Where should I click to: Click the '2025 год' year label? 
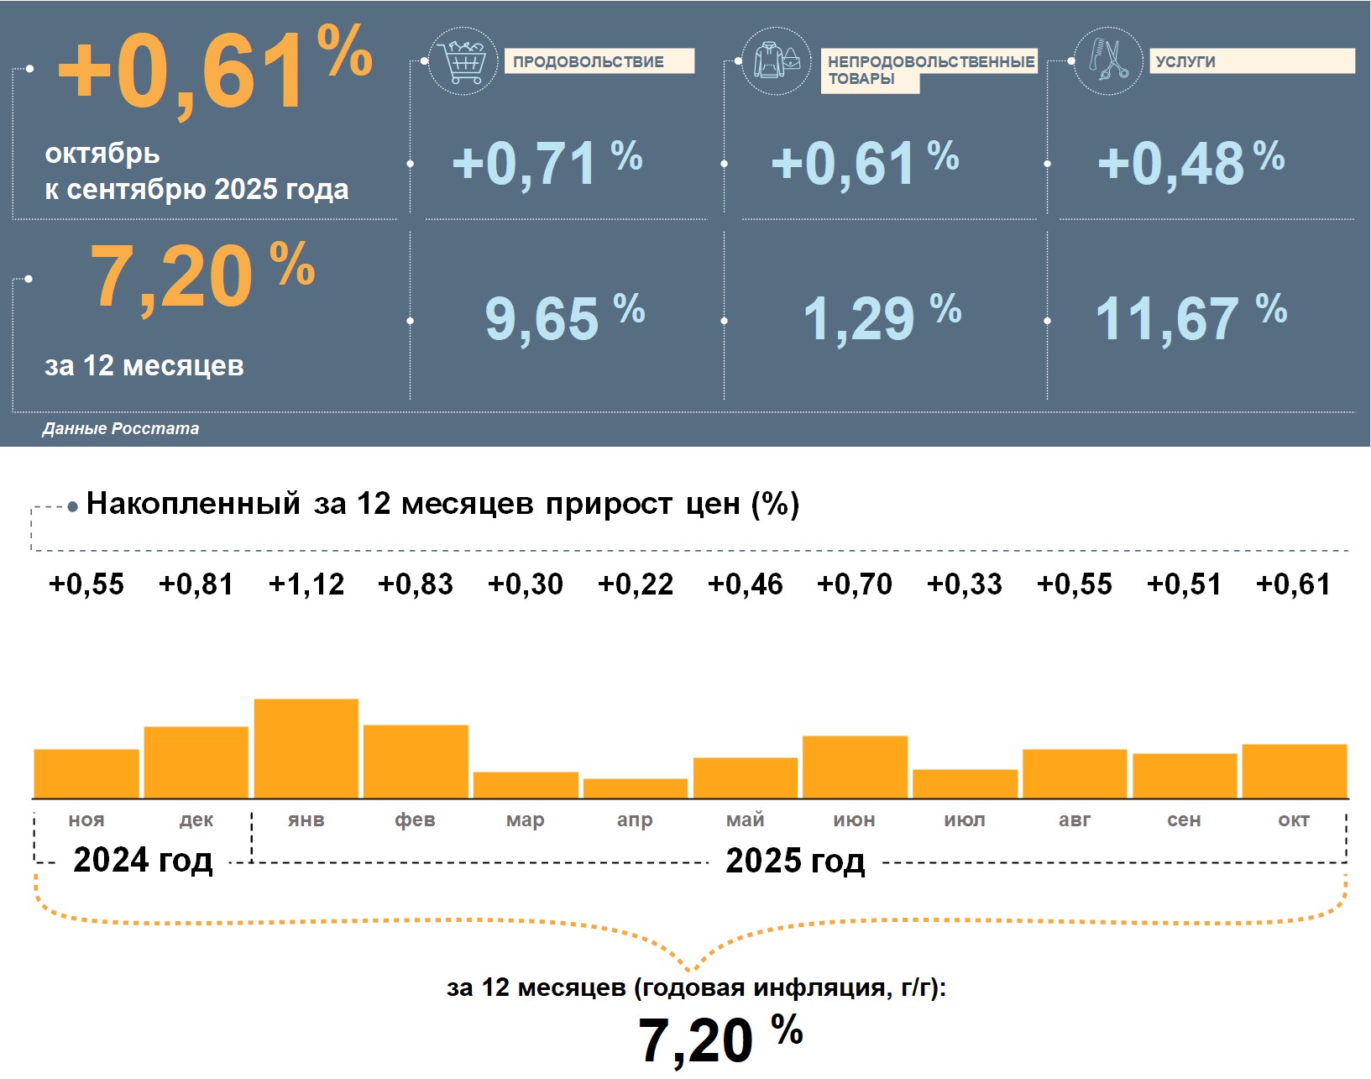[x=794, y=861]
